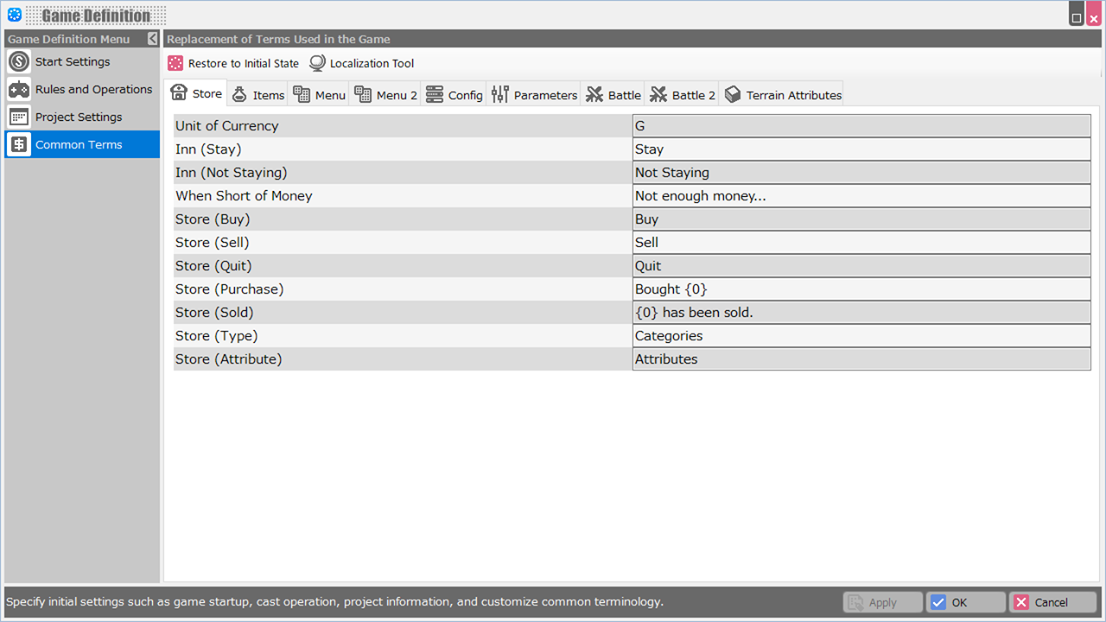The image size is (1106, 622).
Task: Edit the Unit of Currency value field
Action: pyautogui.click(x=861, y=126)
